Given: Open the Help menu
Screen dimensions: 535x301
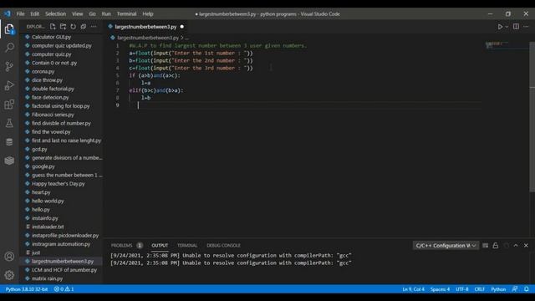Looking at the screenshot, I should click(148, 14).
